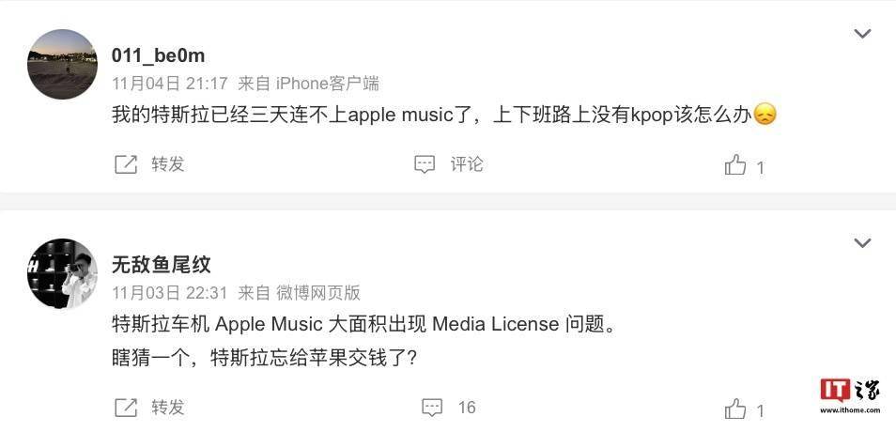The image size is (896, 432).
Task: Click the 微博网页版 source link
Action: pos(318,293)
